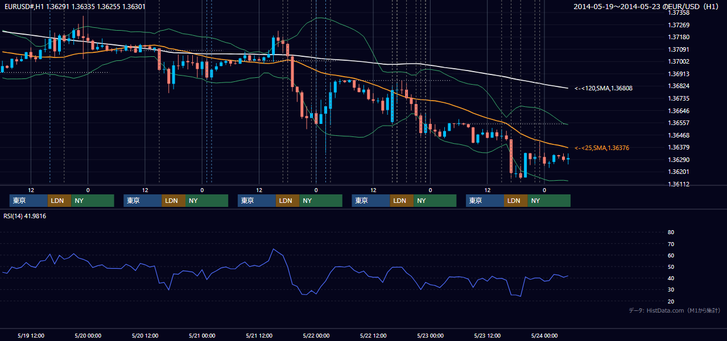Click RSI axis level 70
The height and width of the screenshot is (341, 727).
[671, 244]
